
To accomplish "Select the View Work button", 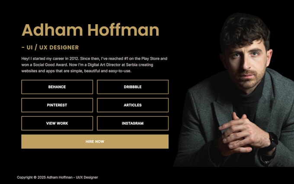I will point(57,123).
